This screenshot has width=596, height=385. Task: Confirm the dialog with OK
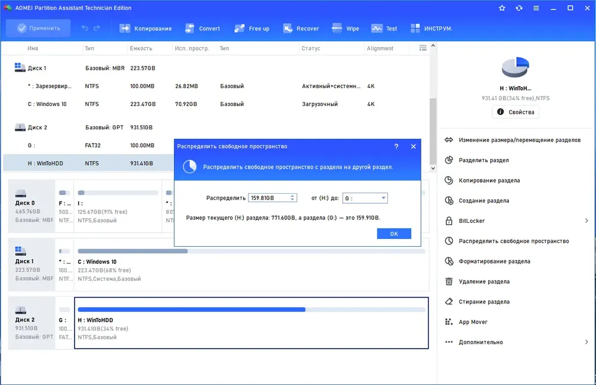[394, 234]
